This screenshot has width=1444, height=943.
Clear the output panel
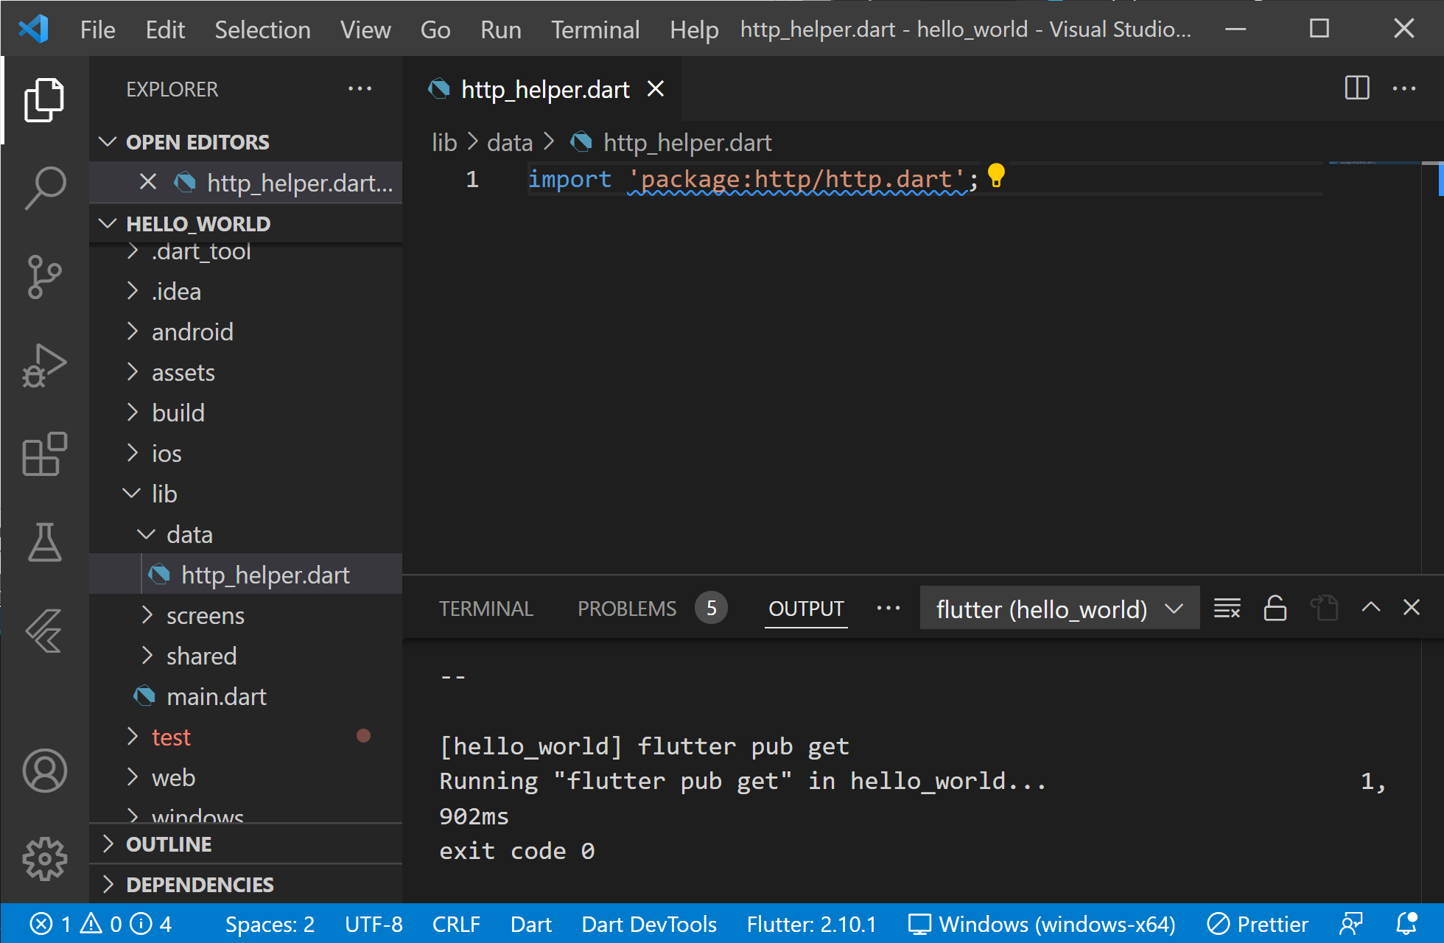(x=1227, y=609)
